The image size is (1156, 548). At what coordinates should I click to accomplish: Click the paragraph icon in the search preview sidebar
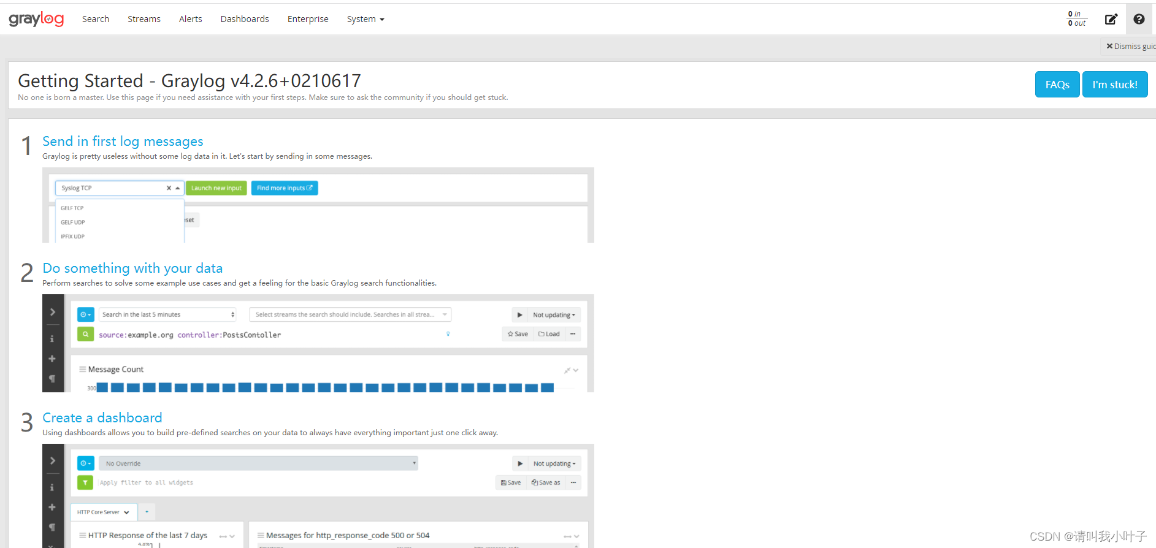(x=52, y=379)
